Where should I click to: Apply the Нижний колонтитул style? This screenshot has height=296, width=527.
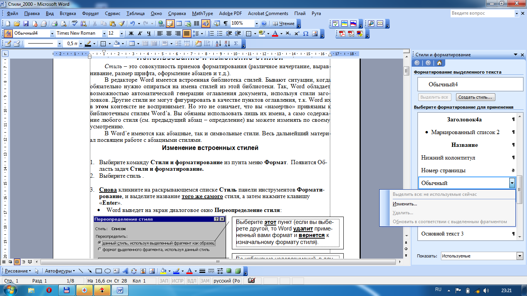[467, 158]
